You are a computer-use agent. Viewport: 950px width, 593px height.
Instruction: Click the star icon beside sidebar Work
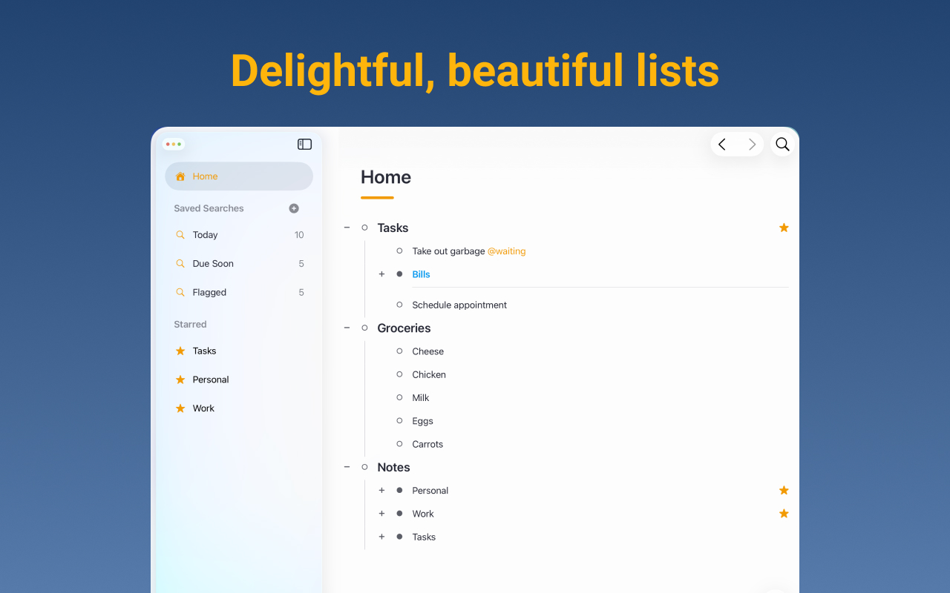(180, 408)
